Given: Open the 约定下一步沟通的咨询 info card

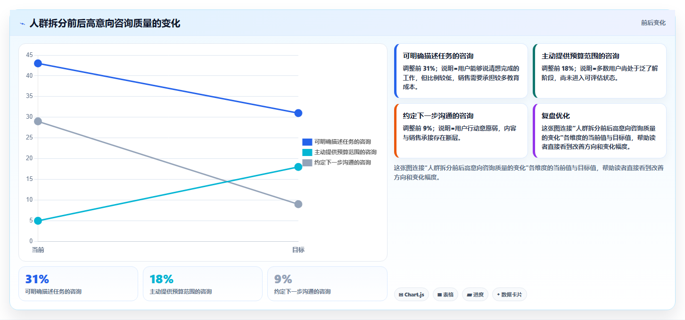Looking at the screenshot, I should click(461, 131).
